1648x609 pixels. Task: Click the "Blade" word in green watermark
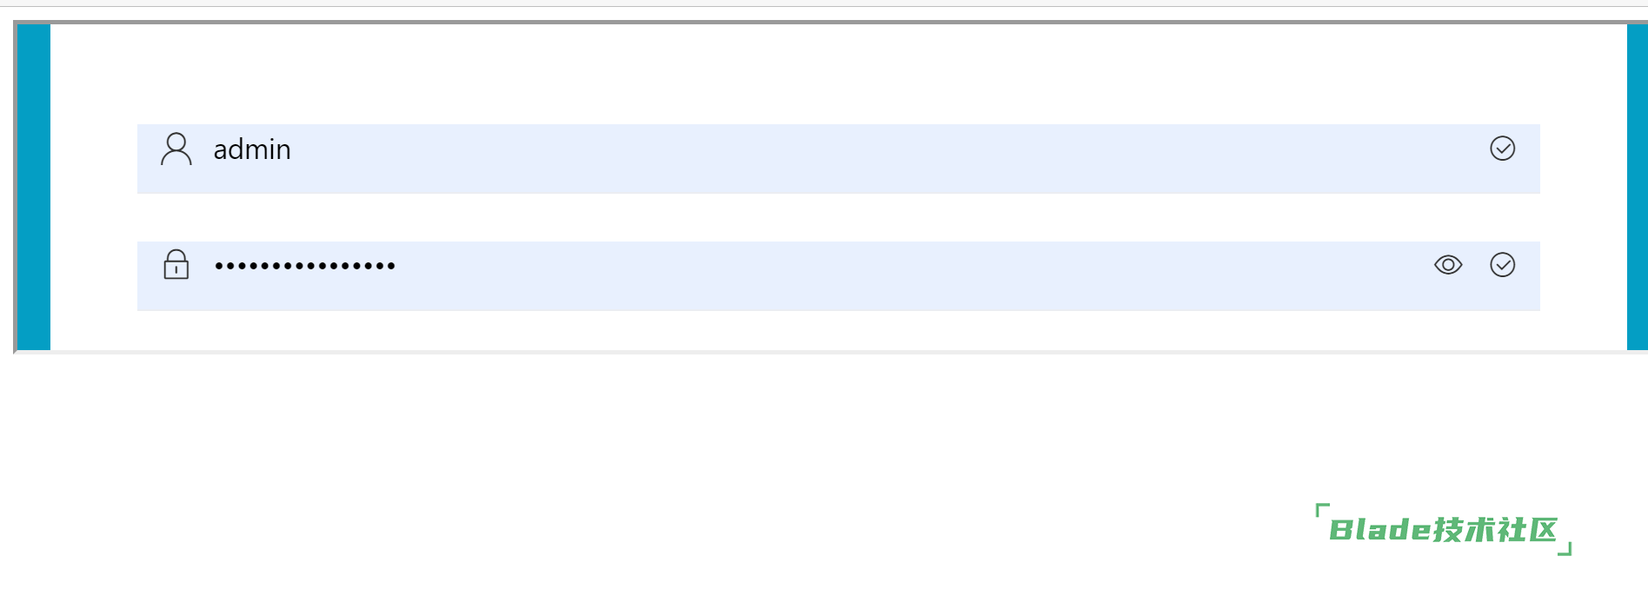point(1379,530)
